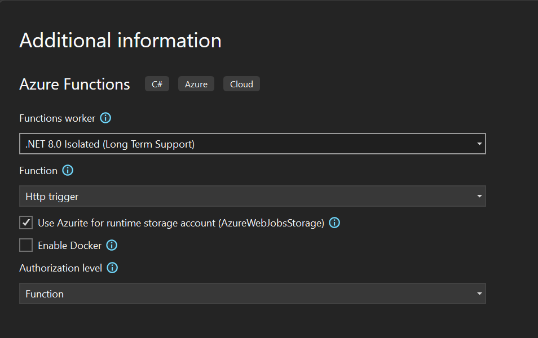Enable Docker support
The width and height of the screenshot is (538, 338).
pyautogui.click(x=25, y=245)
